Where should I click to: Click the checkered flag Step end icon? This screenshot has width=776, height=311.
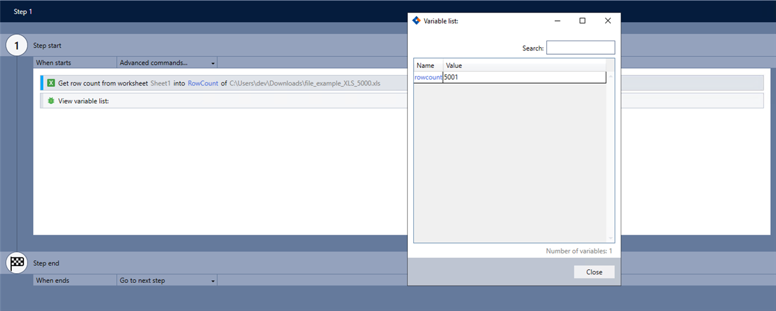(x=16, y=263)
